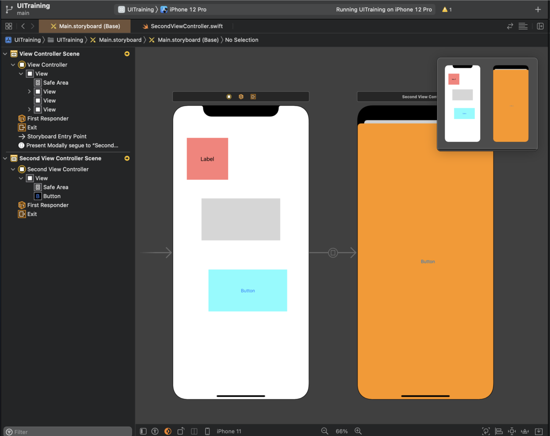
Task: Click the gray view on canvas
Action: tap(241, 219)
